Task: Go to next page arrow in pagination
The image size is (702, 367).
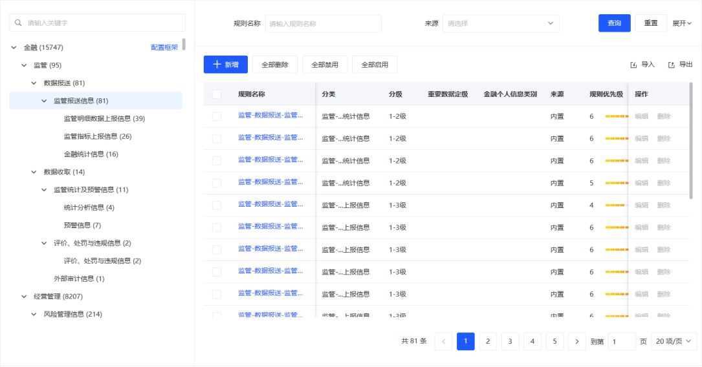Action: tap(576, 342)
